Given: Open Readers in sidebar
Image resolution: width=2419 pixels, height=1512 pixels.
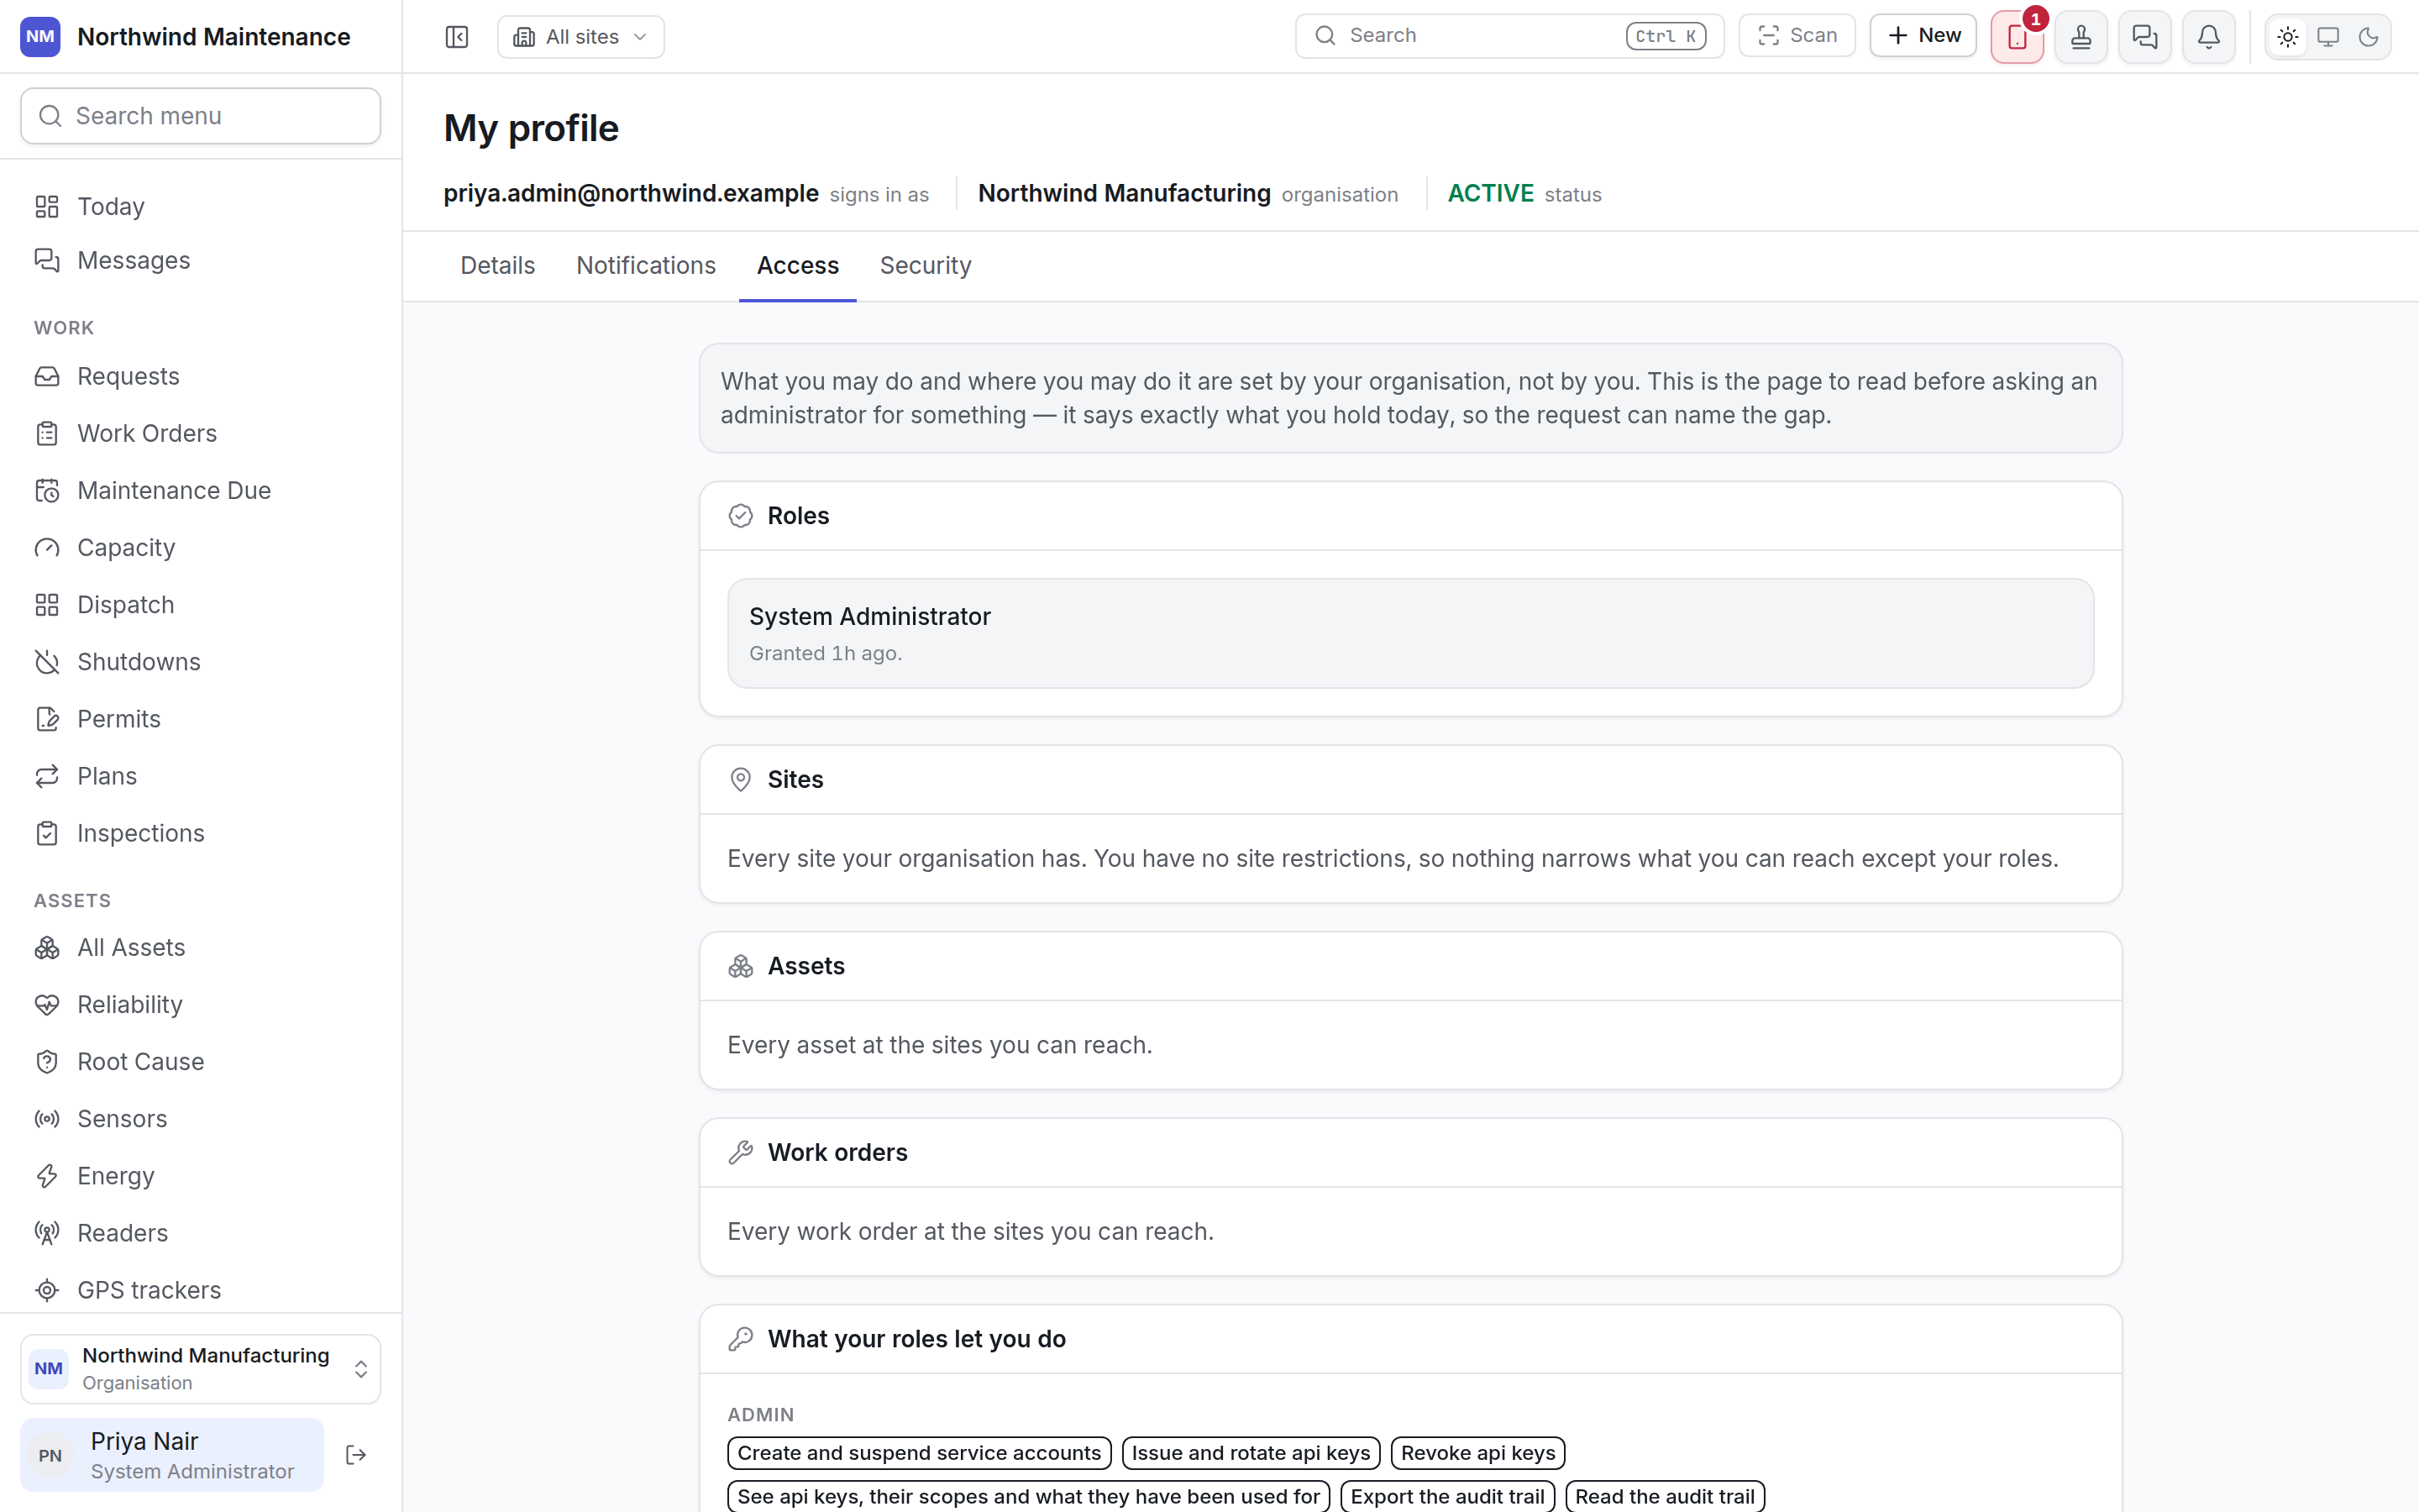Looking at the screenshot, I should (x=201, y=1233).
